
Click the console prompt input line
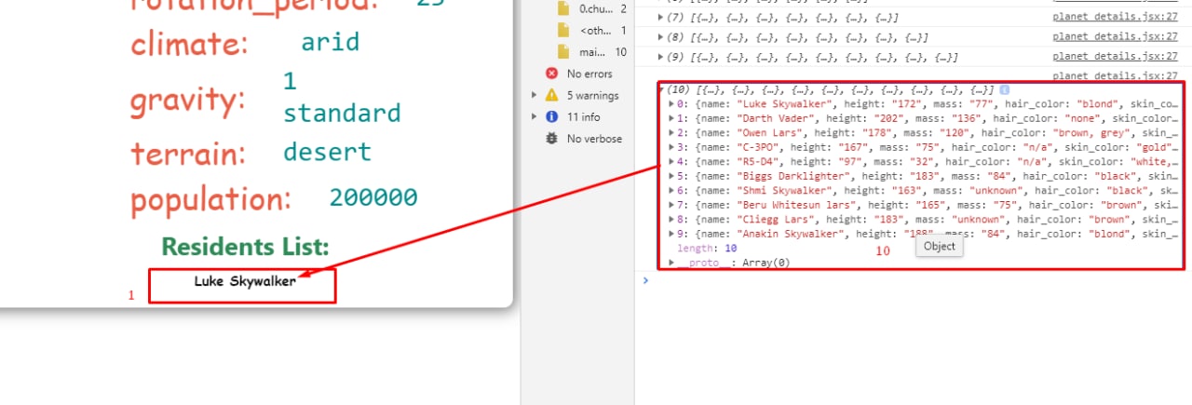click(913, 280)
